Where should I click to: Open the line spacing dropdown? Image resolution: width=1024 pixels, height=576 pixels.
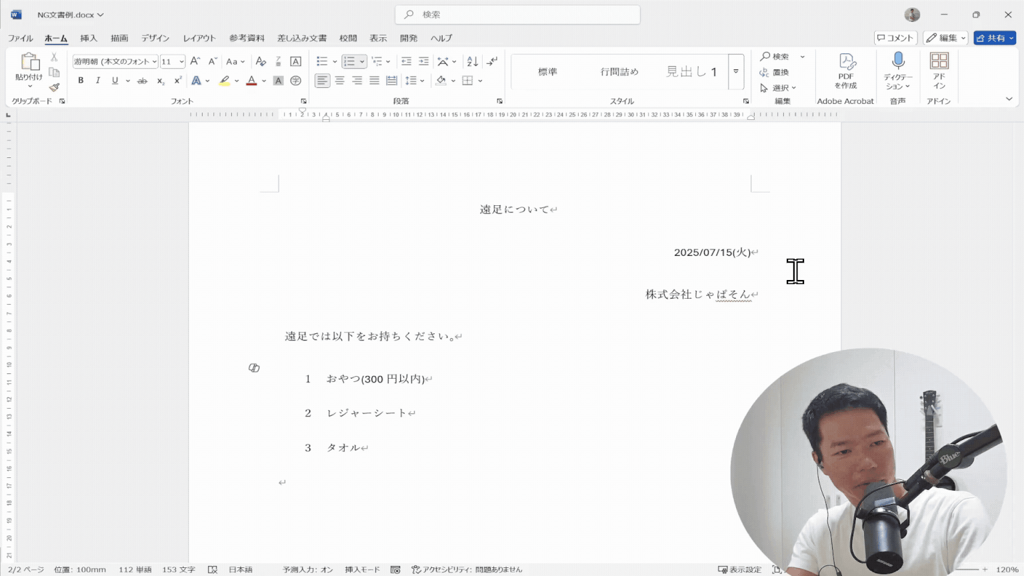[x=415, y=81]
